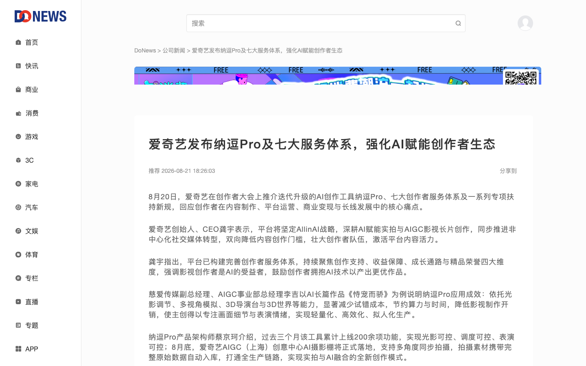The width and height of the screenshot is (586, 366).
Task: Click the 家电 sidebar icon
Action: (18, 184)
